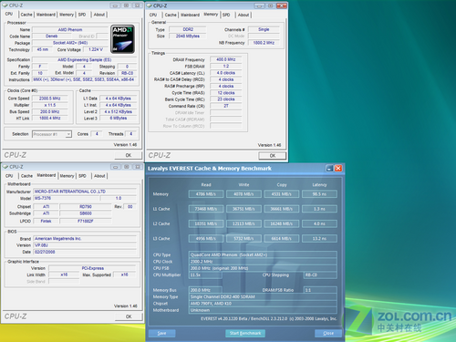
Task: Click the Specification AMD Engineering Sample value
Action: click(x=85, y=60)
